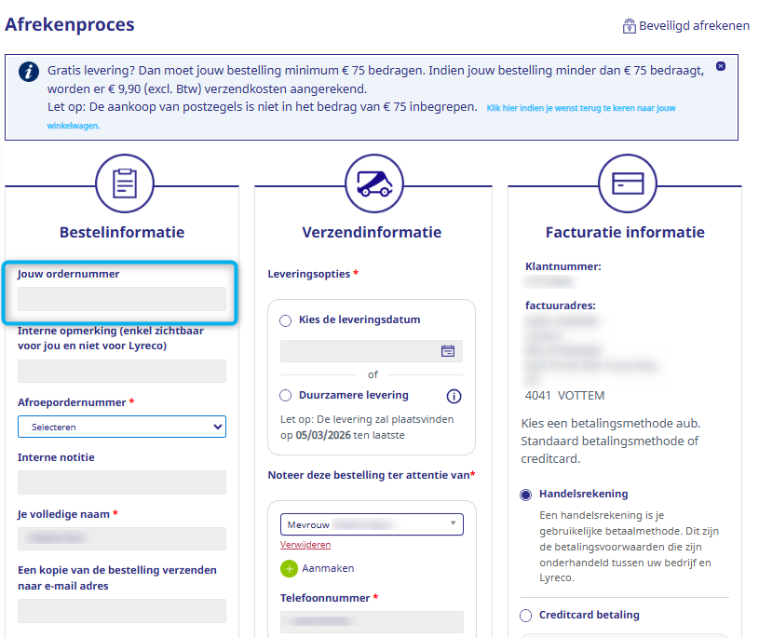Click the Verzendinformatie delivery truck icon

click(373, 183)
